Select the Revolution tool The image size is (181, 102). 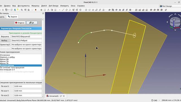89,10
